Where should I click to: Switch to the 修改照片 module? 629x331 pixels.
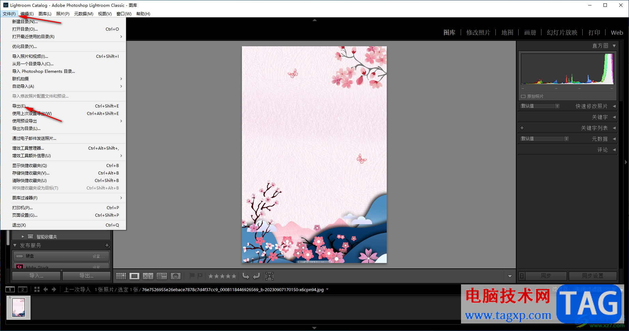point(478,33)
